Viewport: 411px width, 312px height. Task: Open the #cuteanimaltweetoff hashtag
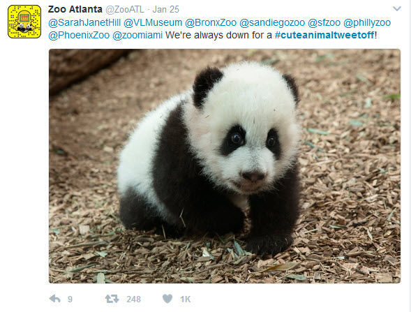pyautogui.click(x=324, y=35)
